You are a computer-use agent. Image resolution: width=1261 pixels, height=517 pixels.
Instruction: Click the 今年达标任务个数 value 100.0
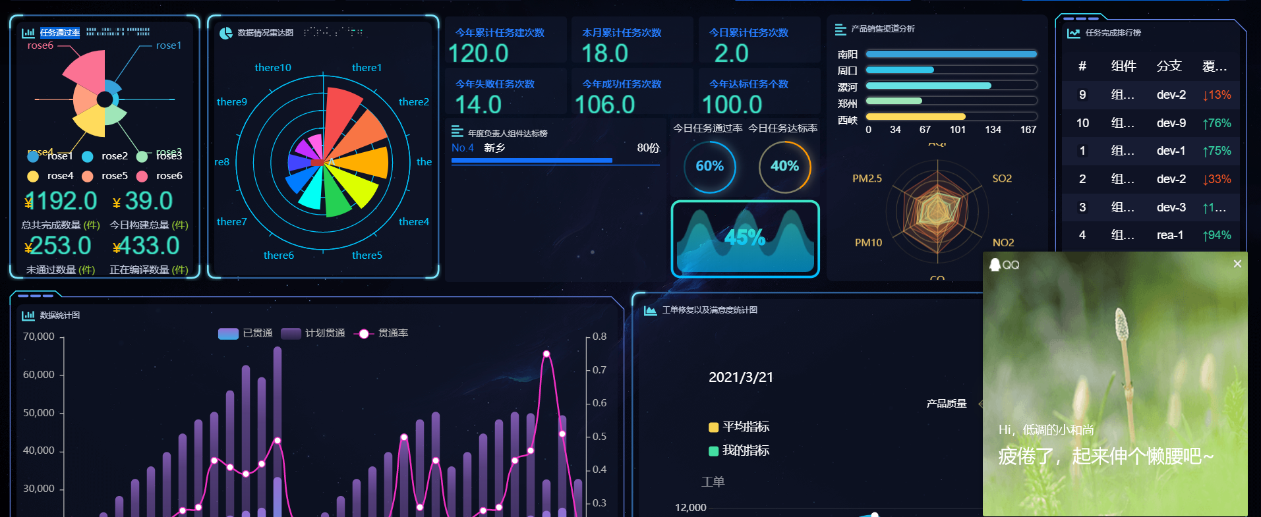732,105
